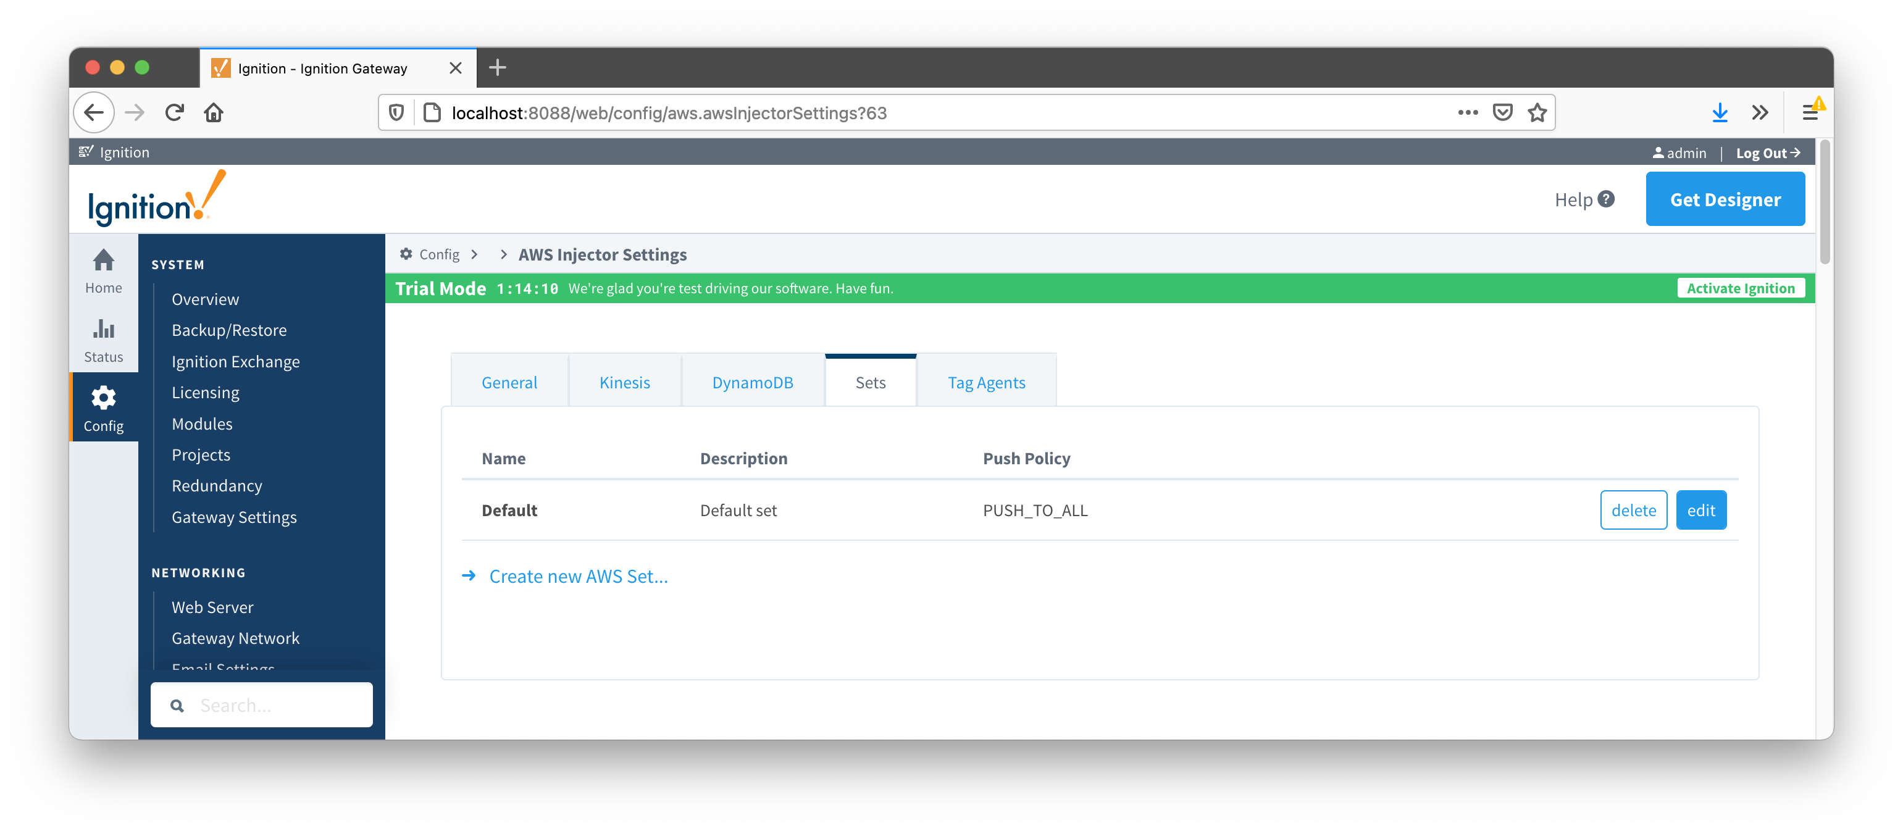Expand the toolbar overflow chevrons
Screen dimensions: 1903x831
(x=1760, y=112)
